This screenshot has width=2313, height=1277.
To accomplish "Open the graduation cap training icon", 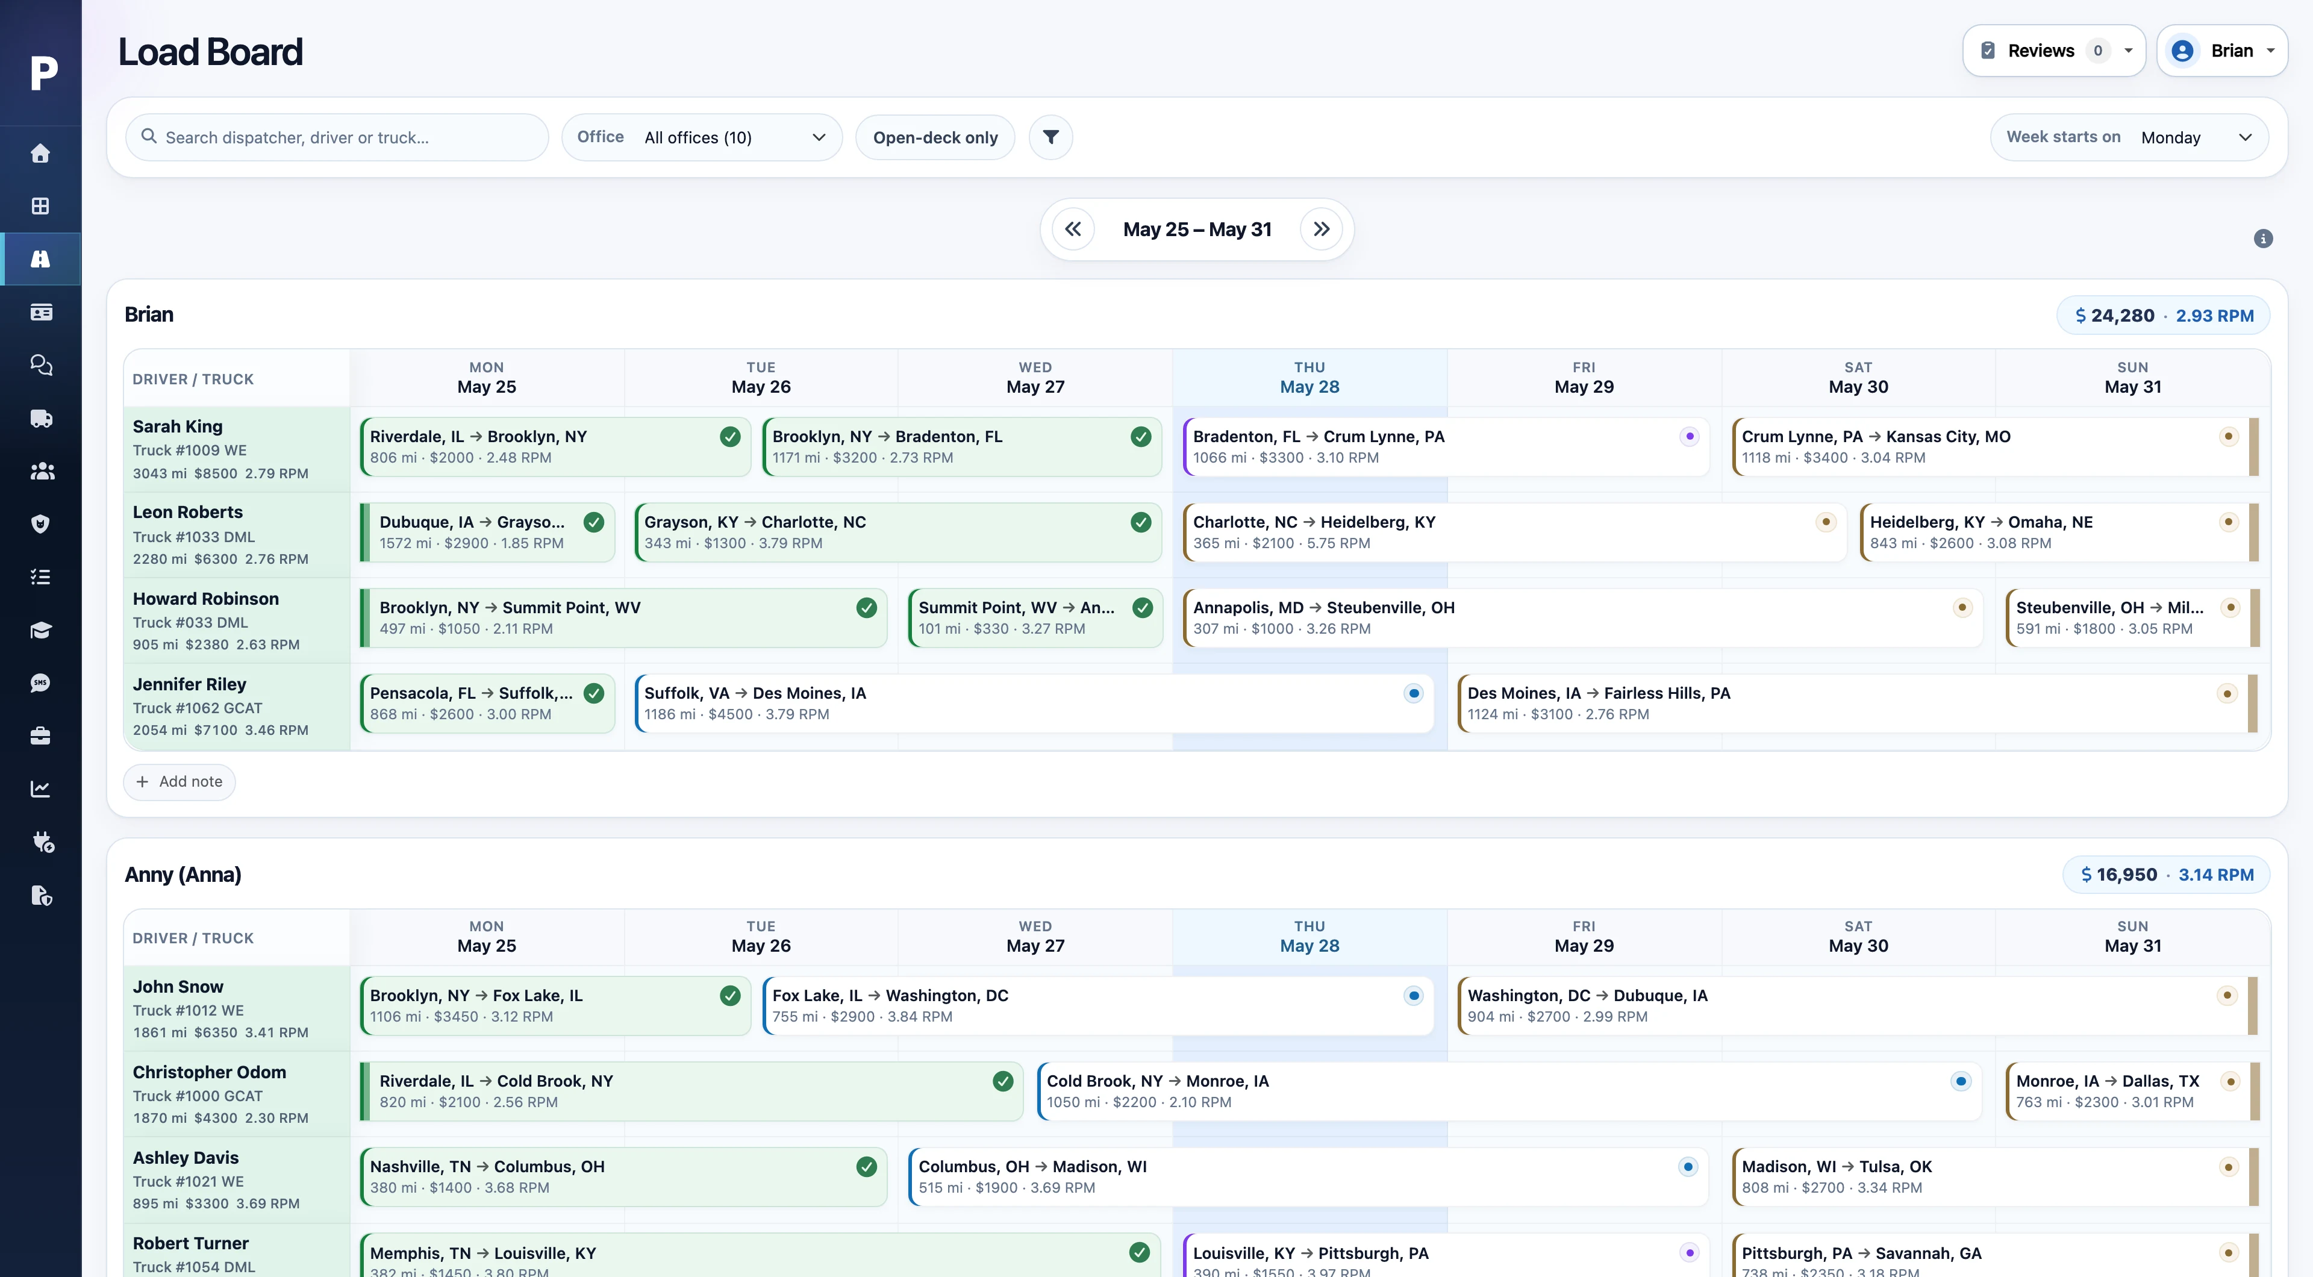I will (40, 631).
